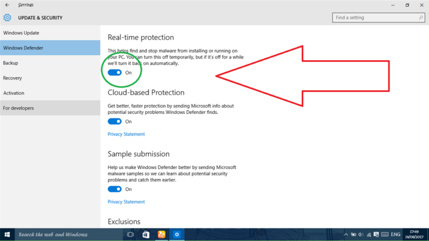The image size is (429, 241).
Task: Open Task View from the taskbar
Action: coord(131,234)
